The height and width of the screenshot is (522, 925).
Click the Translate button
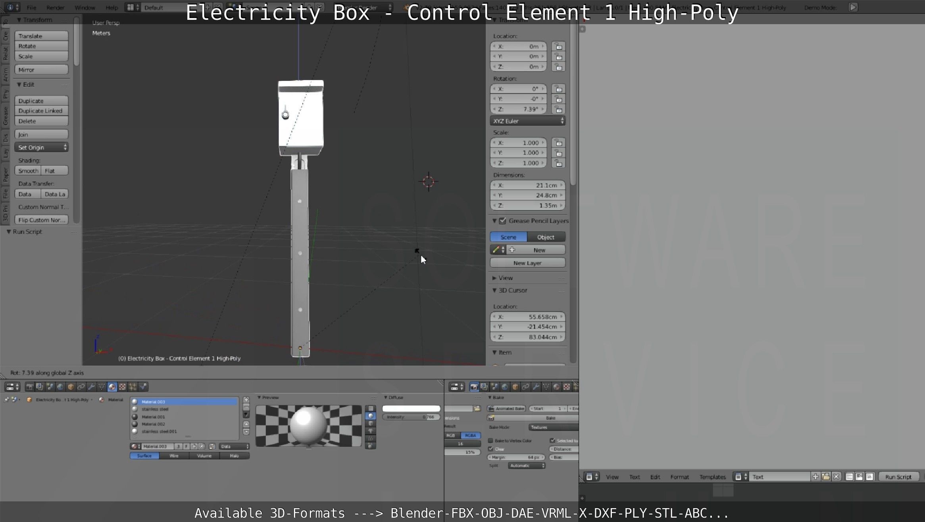41,36
